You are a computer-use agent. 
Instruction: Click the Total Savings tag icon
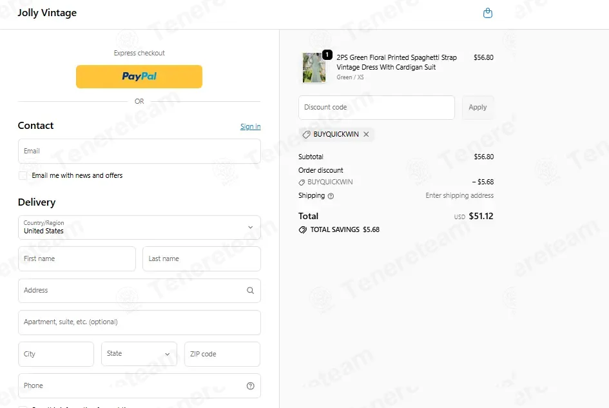[302, 229]
